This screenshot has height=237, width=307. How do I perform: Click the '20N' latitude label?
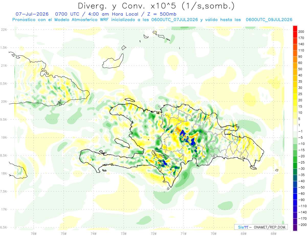coord(4,101)
